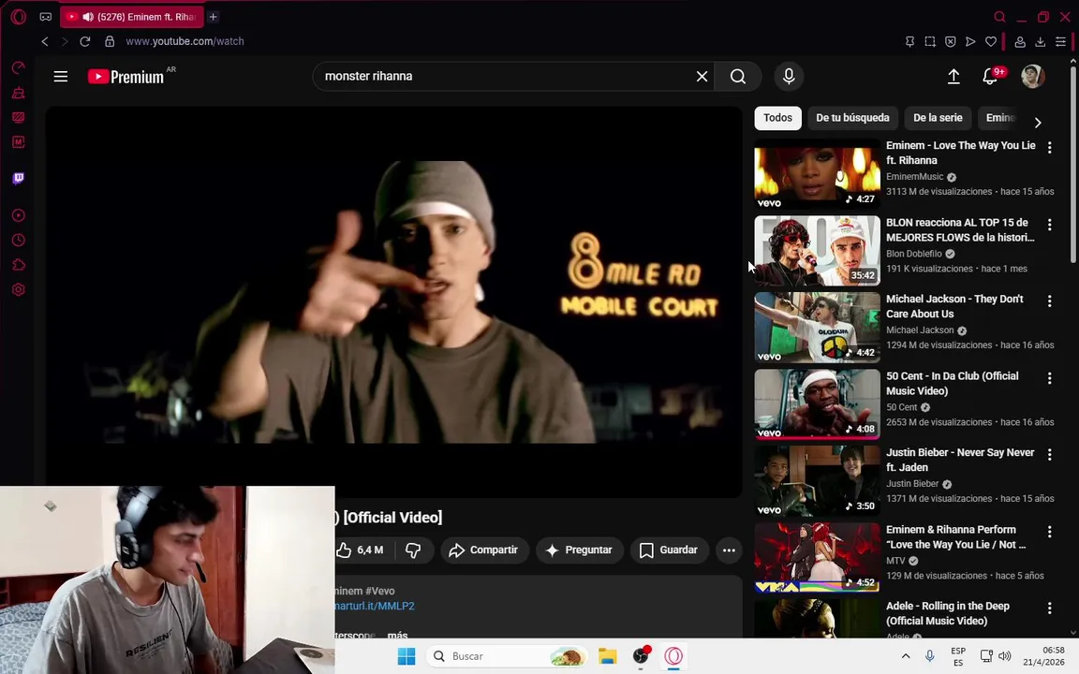Select the 'De tu búsqueda' chip

[852, 118]
